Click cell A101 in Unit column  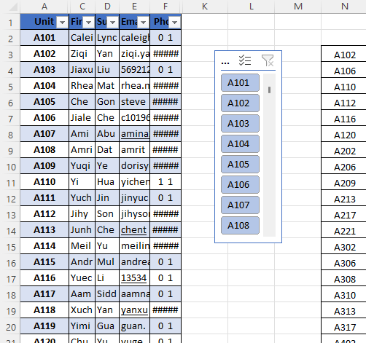click(44, 38)
